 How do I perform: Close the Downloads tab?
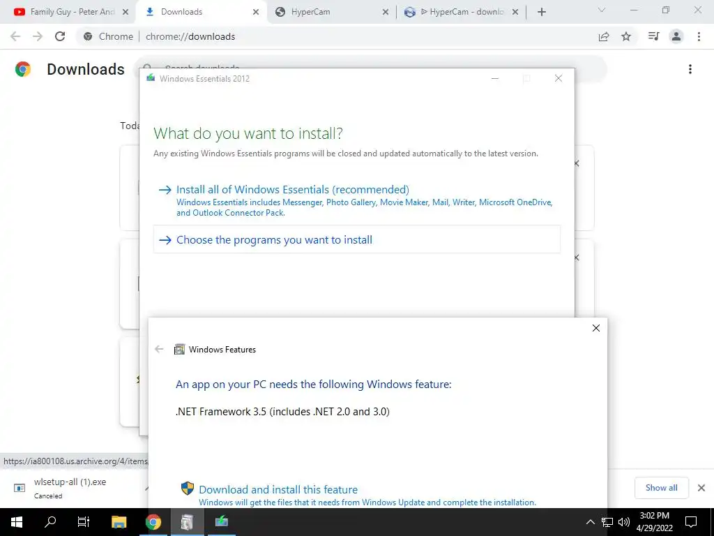click(256, 12)
